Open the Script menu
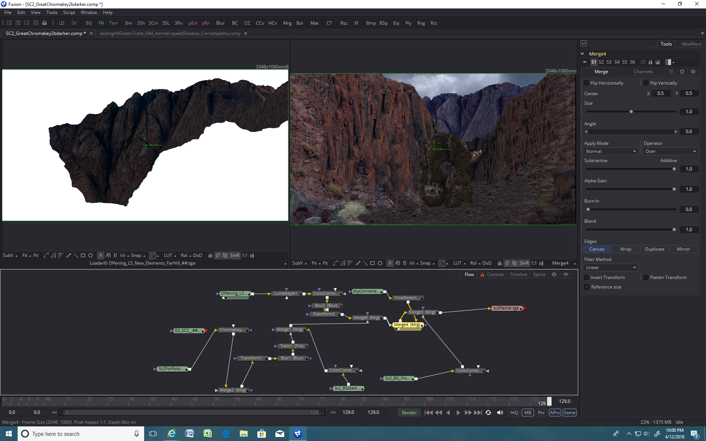 click(x=69, y=12)
